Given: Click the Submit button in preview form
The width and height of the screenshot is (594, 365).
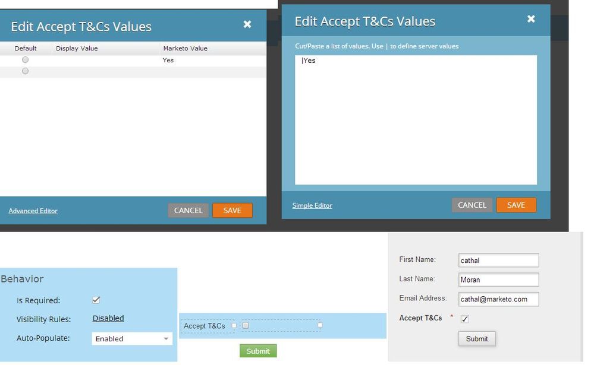Looking at the screenshot, I should click(476, 338).
